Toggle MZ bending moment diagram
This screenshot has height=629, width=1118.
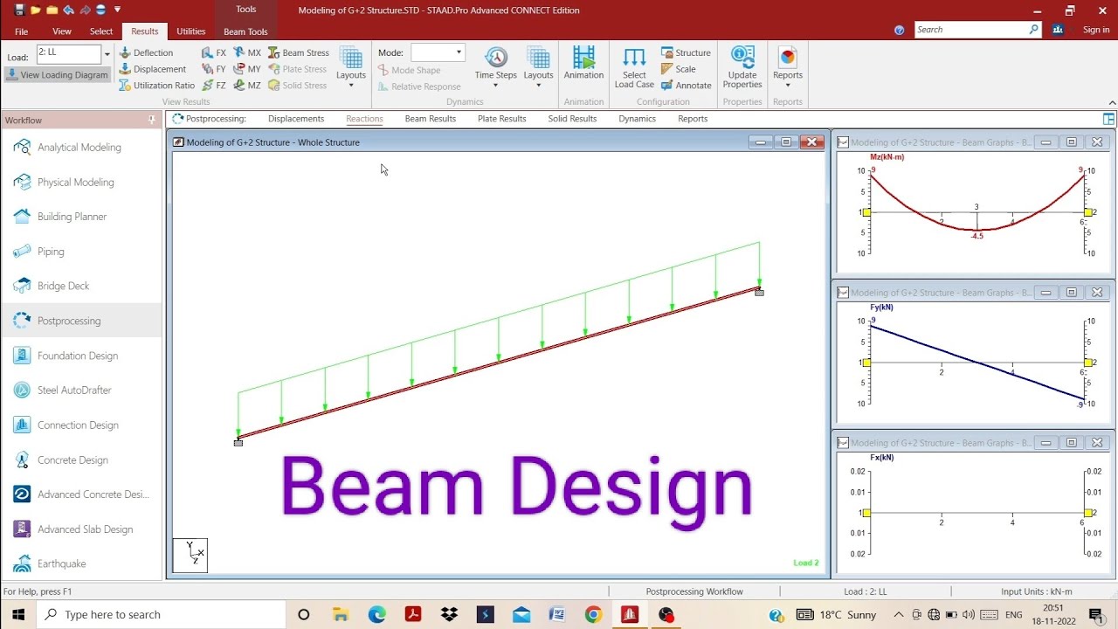coord(247,86)
